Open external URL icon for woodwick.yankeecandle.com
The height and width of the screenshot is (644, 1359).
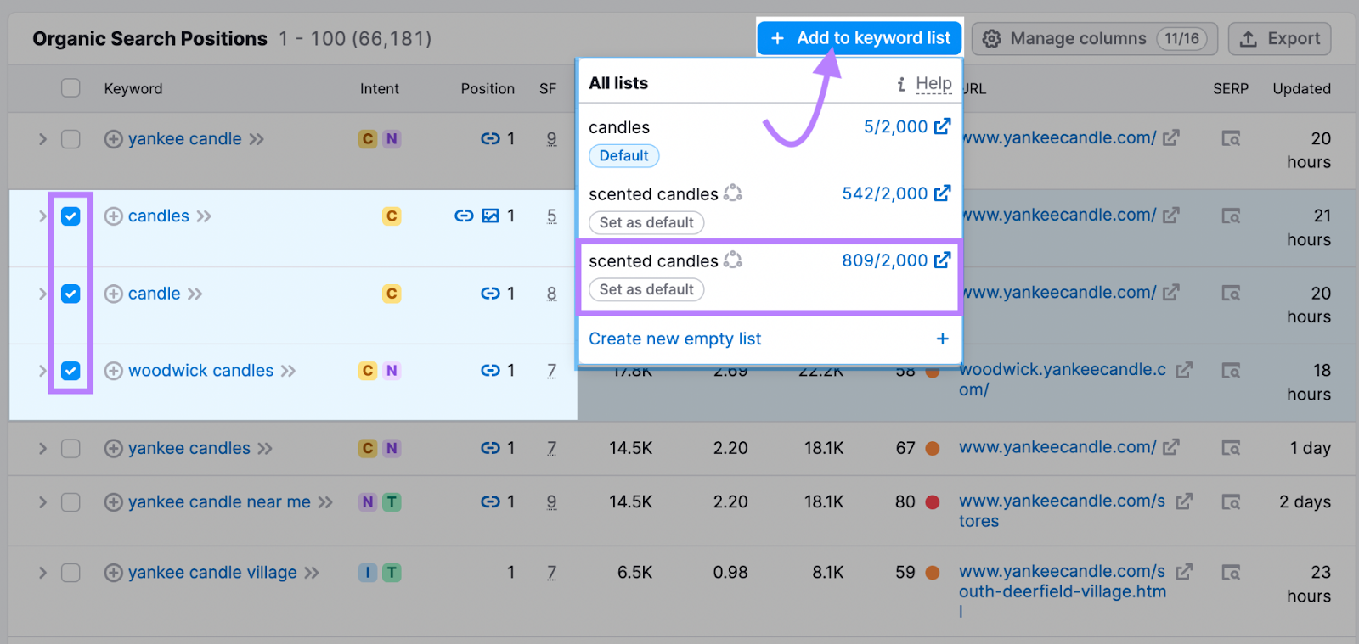pyautogui.click(x=1185, y=370)
